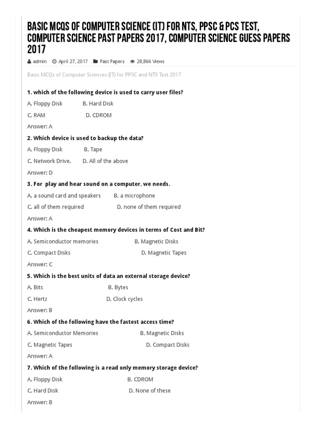Pick A. a sound card and speakers
321x428 pixels.
click(64, 196)
